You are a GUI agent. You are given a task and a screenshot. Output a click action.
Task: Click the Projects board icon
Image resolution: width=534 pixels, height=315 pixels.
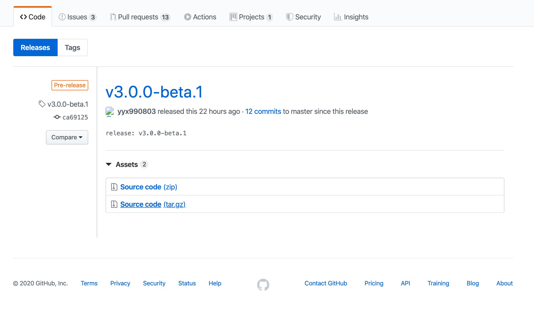[233, 17]
